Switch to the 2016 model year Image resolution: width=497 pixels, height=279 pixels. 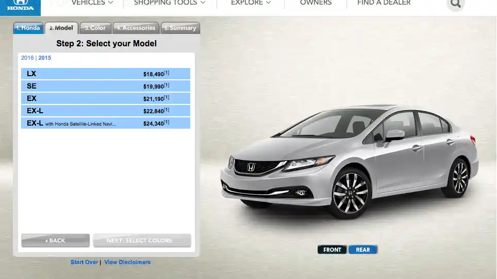tap(27, 58)
